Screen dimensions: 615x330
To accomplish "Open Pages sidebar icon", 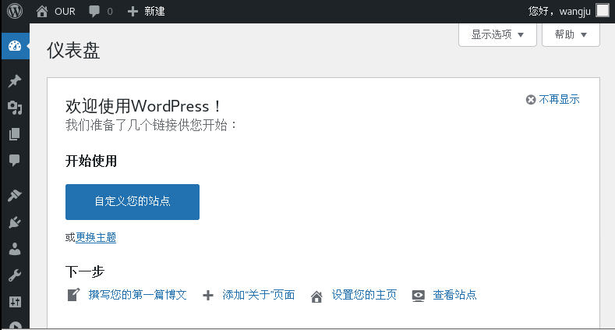I will (x=15, y=134).
